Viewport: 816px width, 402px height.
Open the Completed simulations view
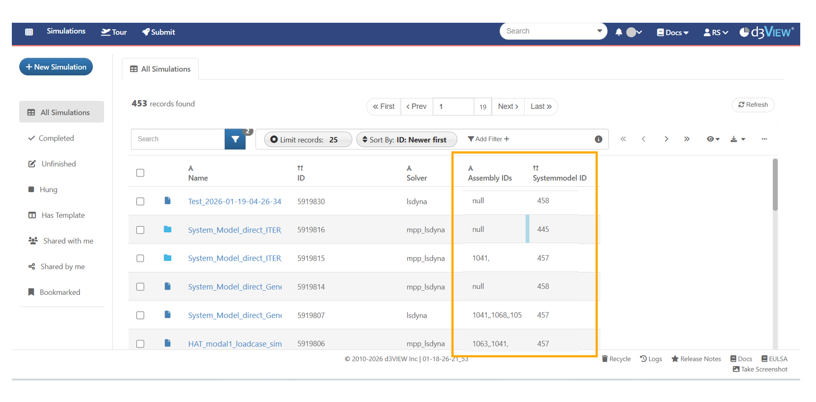coord(56,138)
